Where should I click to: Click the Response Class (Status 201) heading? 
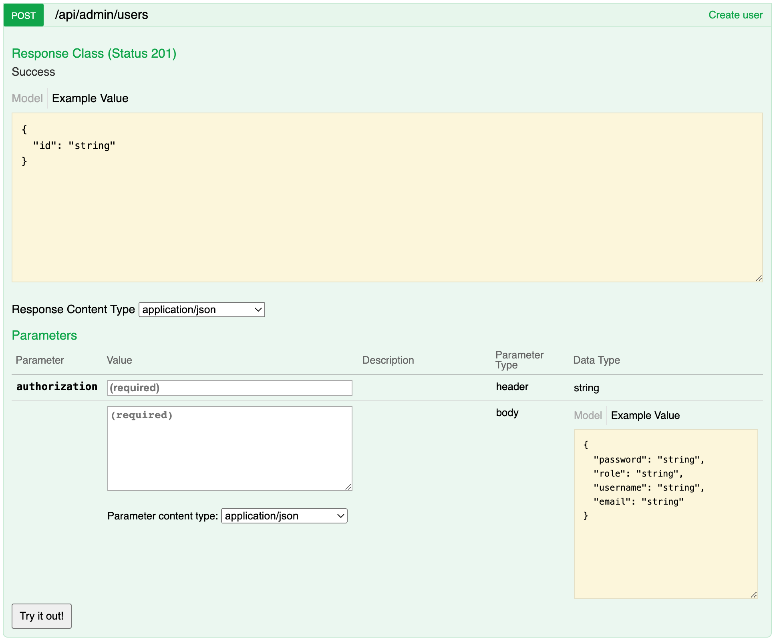pos(94,53)
